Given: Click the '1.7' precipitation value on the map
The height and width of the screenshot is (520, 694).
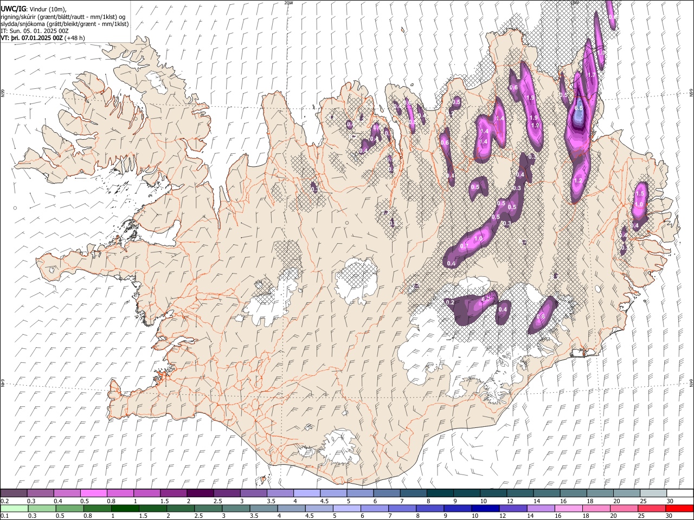Looking at the screenshot, I should (x=592, y=75).
